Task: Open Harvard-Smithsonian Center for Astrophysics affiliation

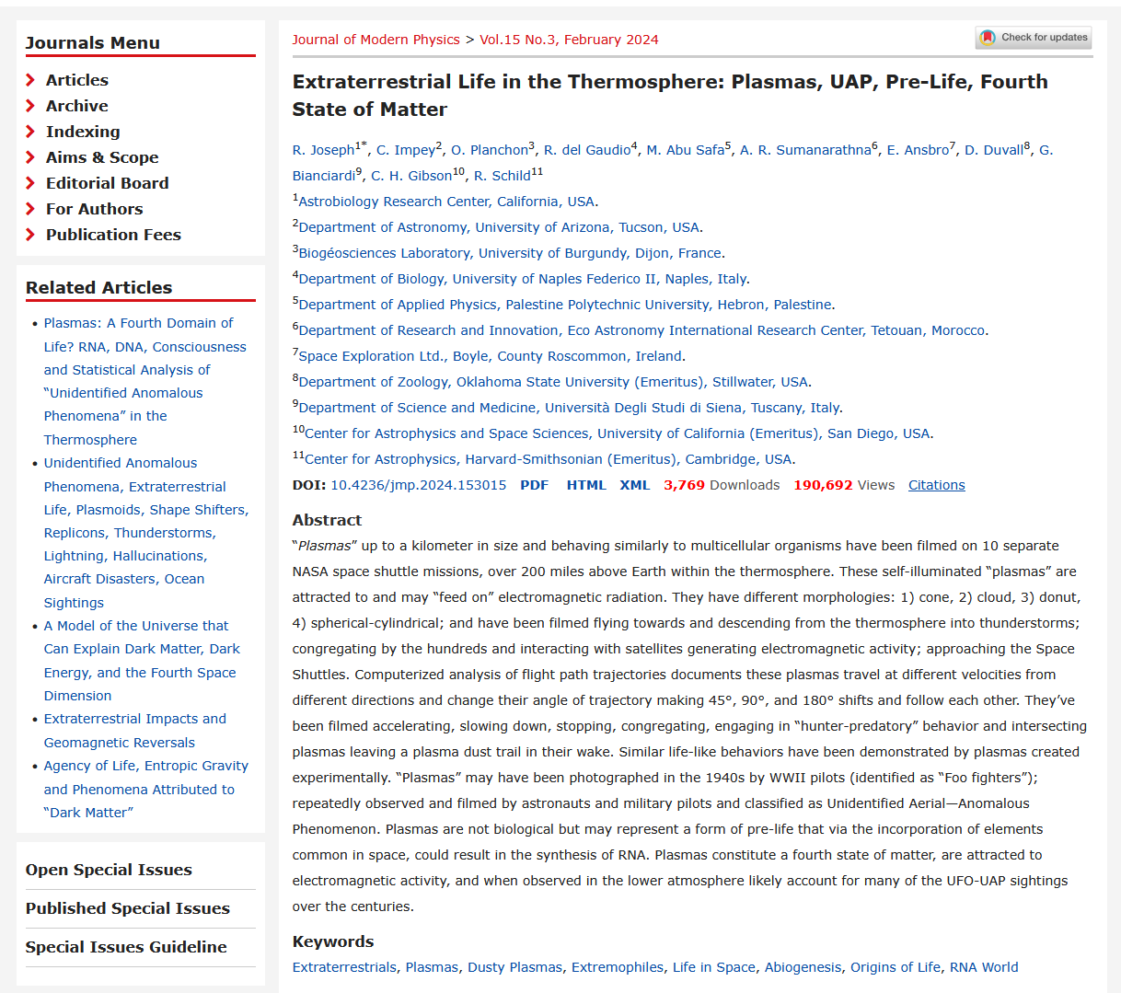Action: [x=549, y=459]
